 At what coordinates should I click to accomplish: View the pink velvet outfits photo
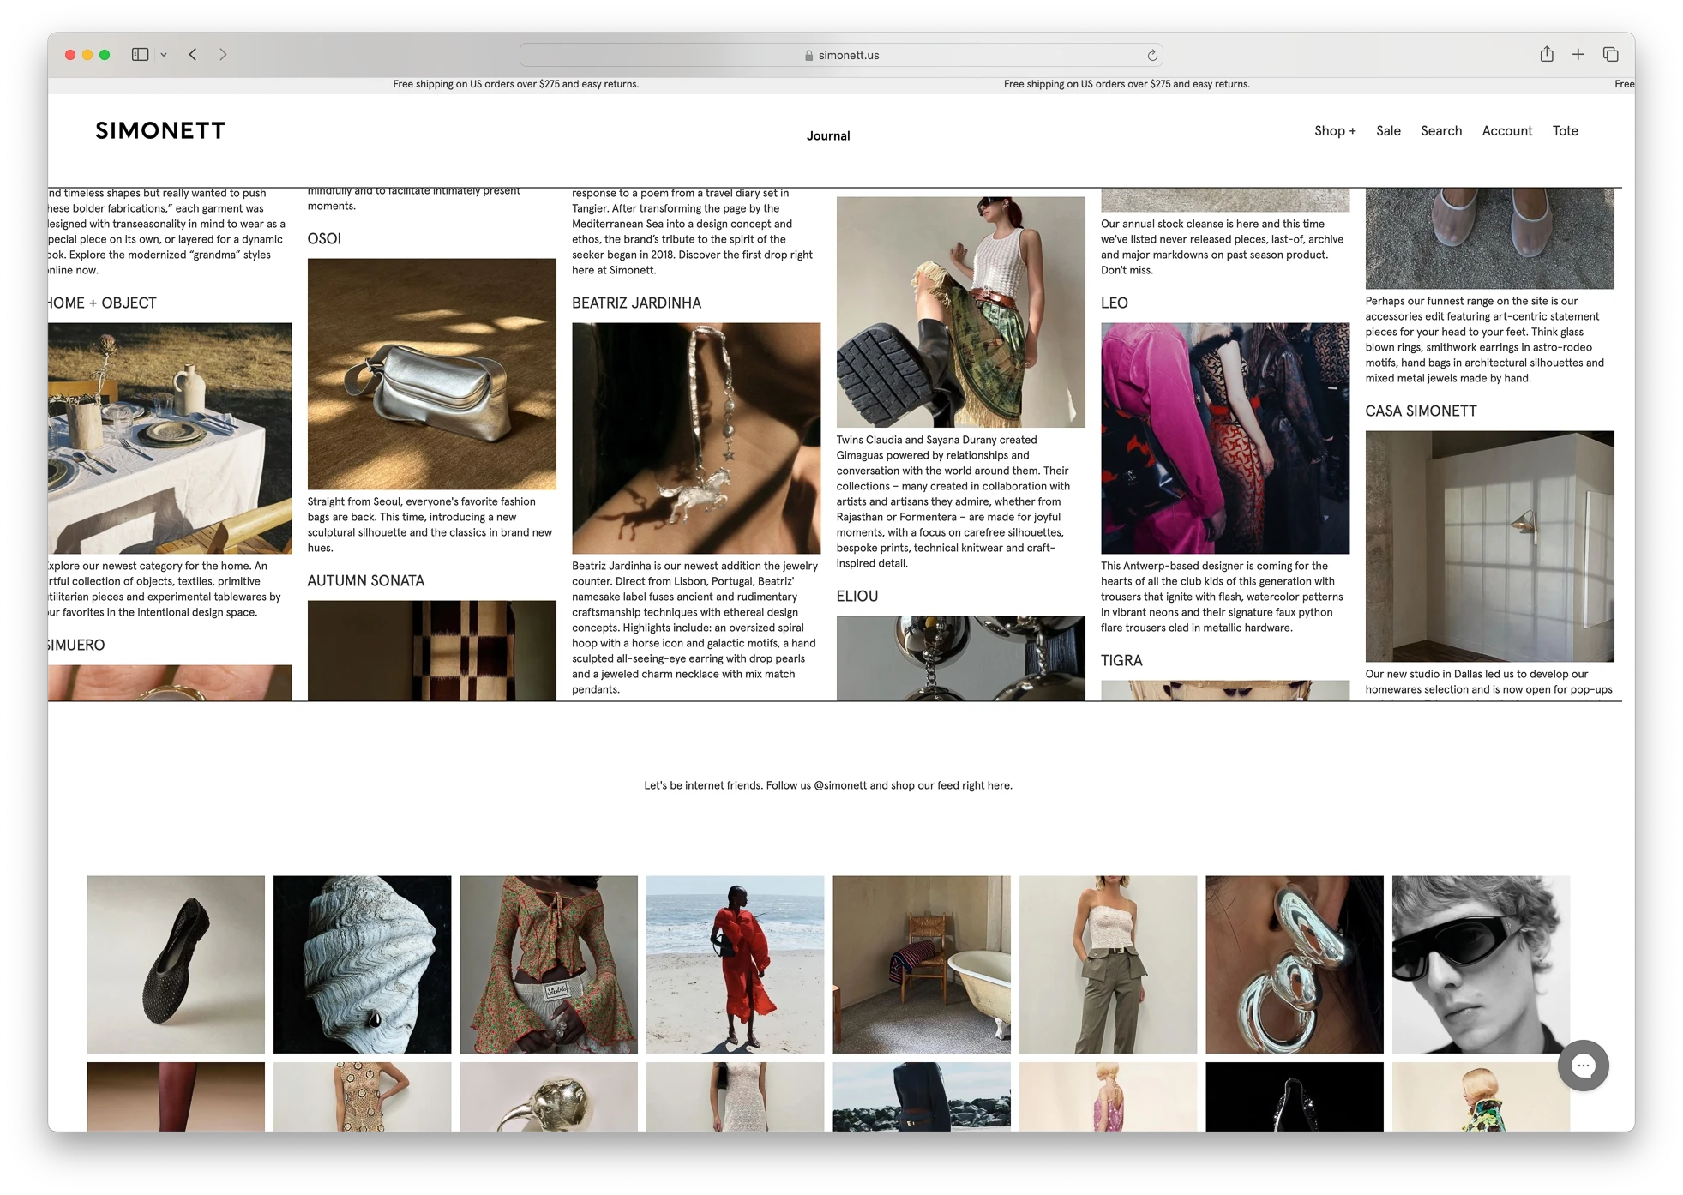pos(1225,439)
